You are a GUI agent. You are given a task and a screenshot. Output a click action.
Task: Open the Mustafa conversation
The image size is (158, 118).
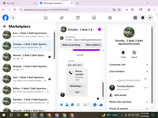[x=27, y=68]
